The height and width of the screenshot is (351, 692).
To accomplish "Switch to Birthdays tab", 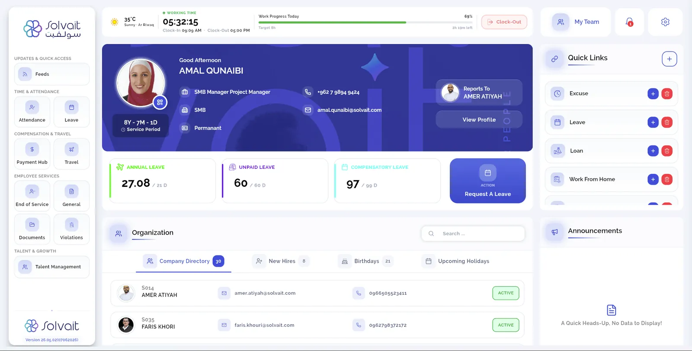I will (x=366, y=261).
